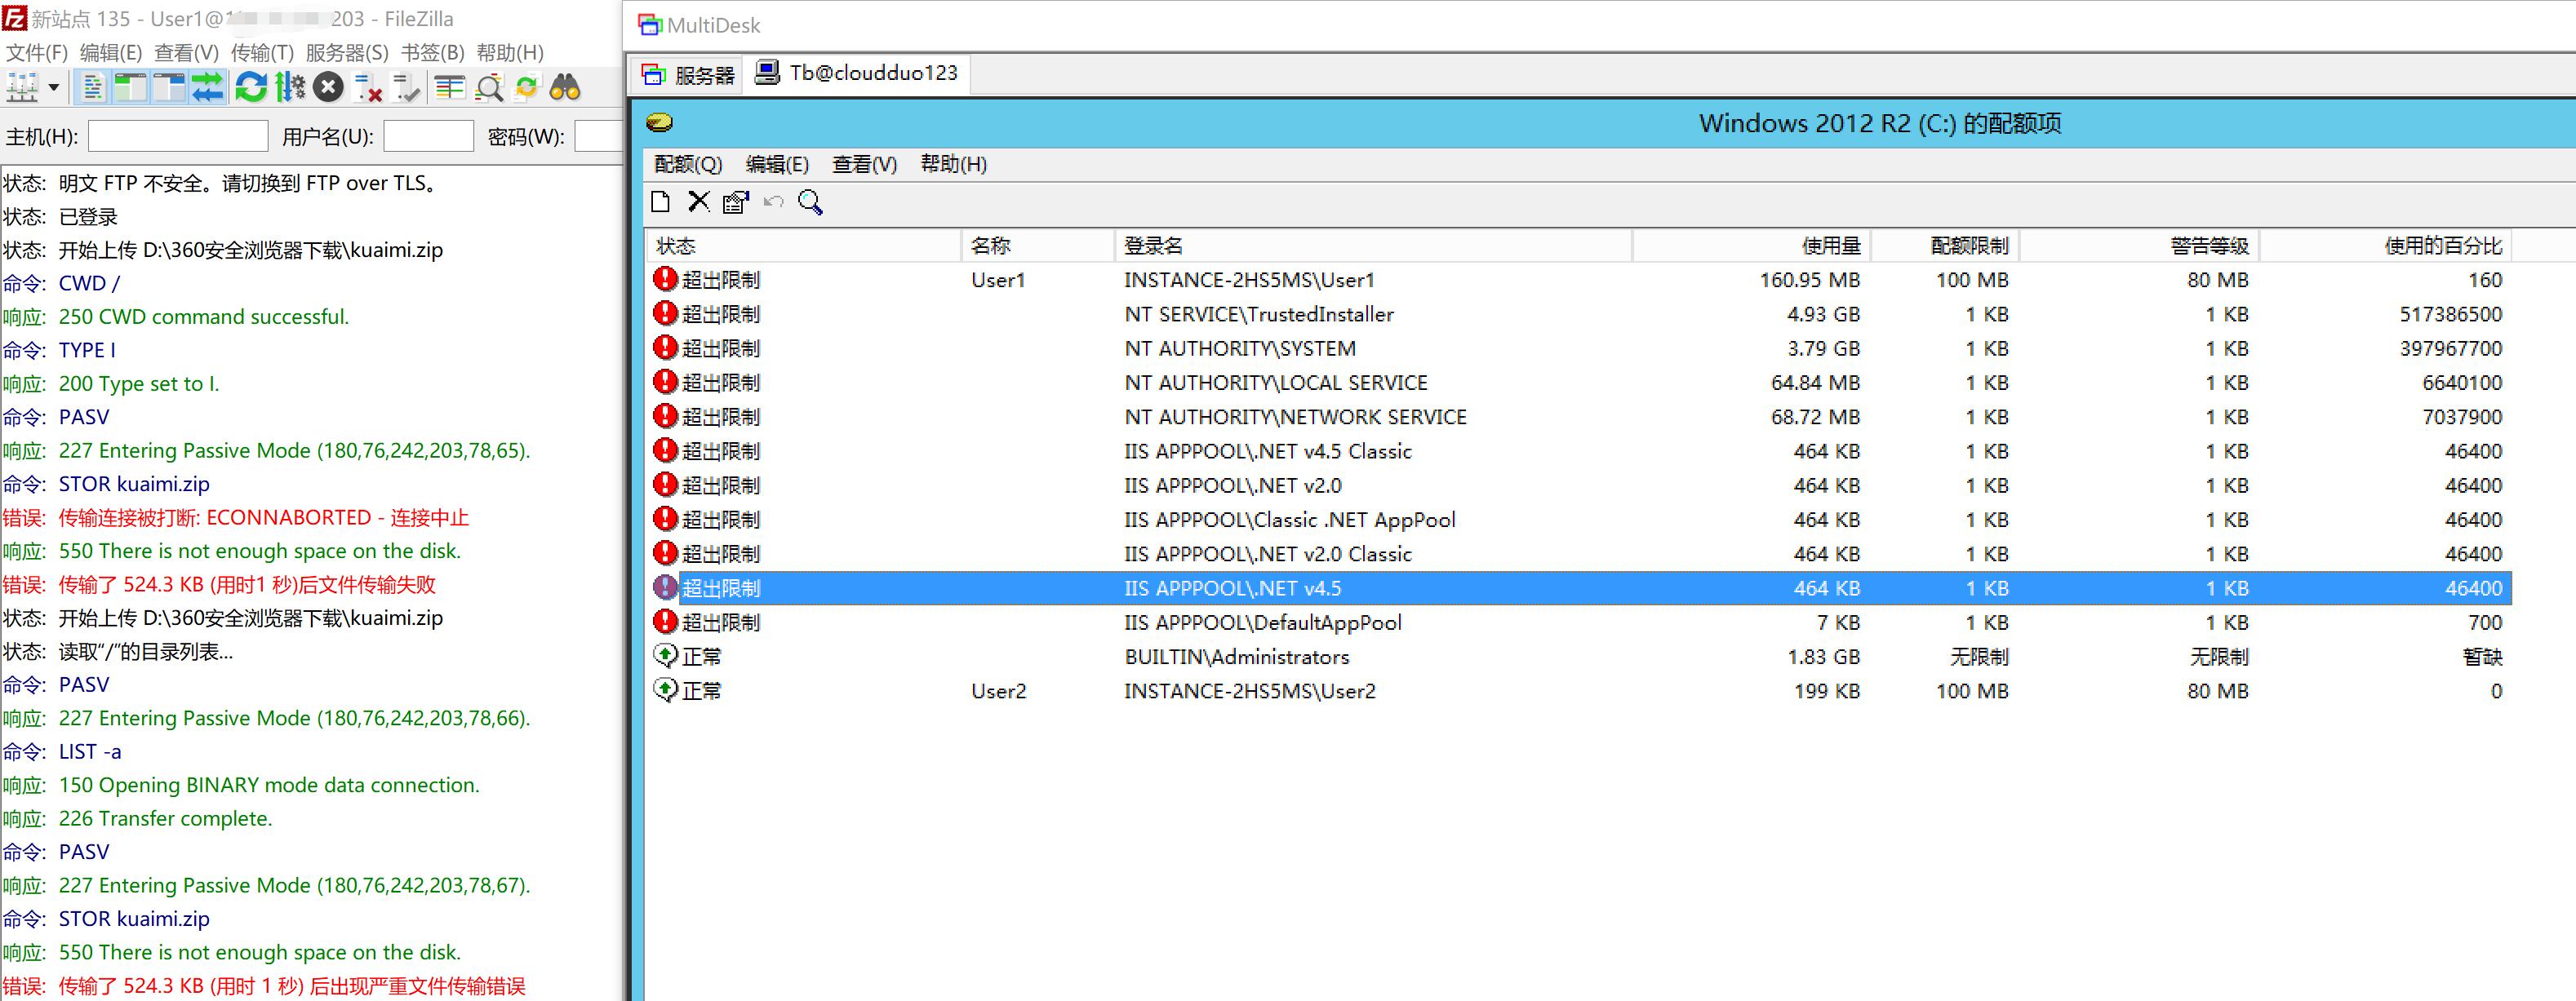Open the 查看(V) menu in FileZilla

186,53
